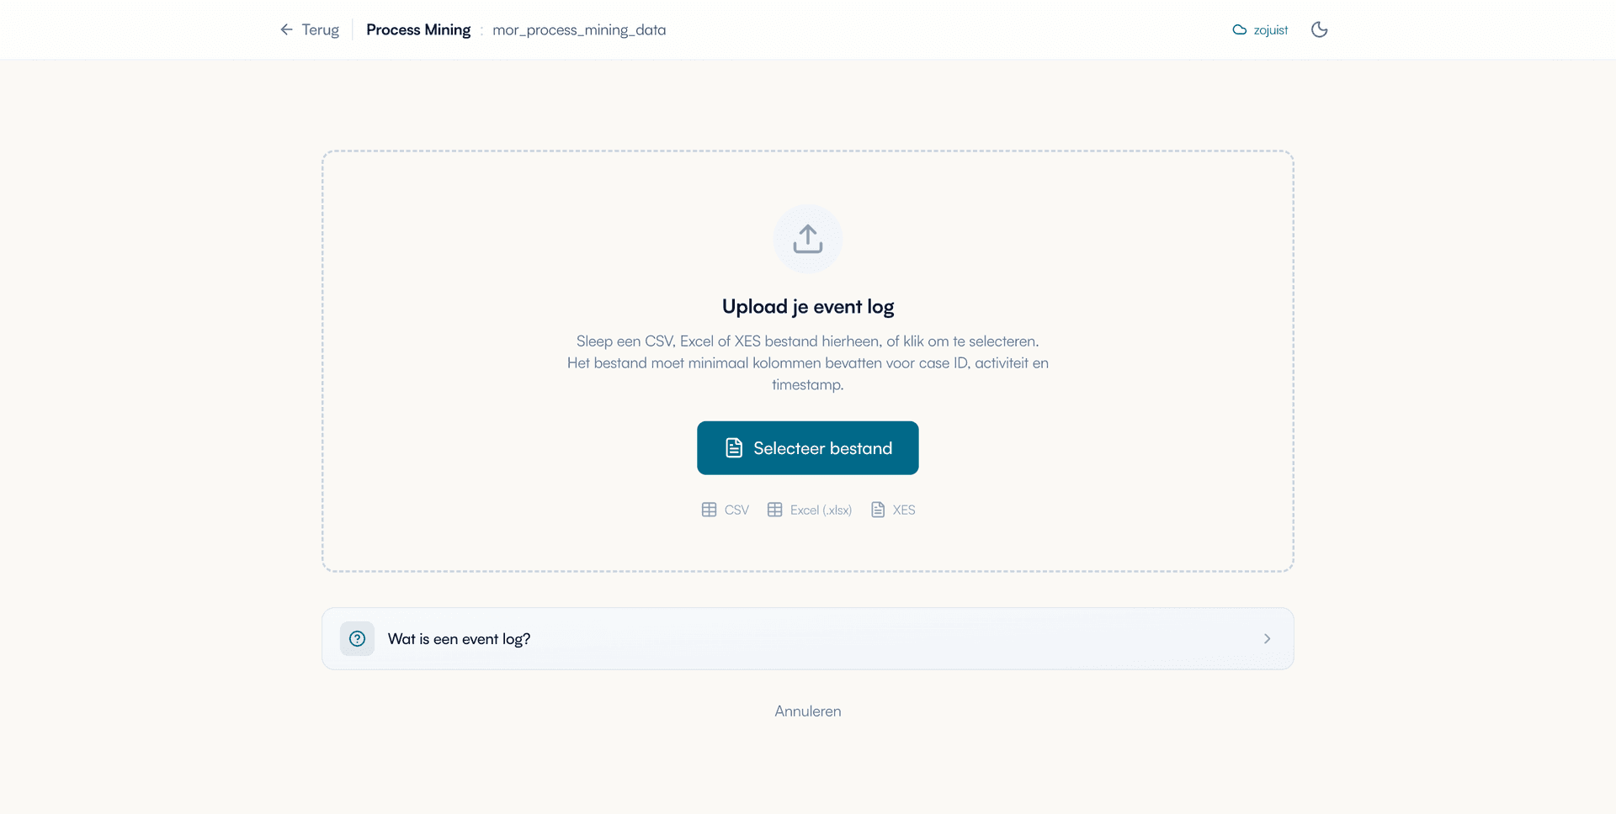Open "Wat is een event log?" section

(459, 639)
